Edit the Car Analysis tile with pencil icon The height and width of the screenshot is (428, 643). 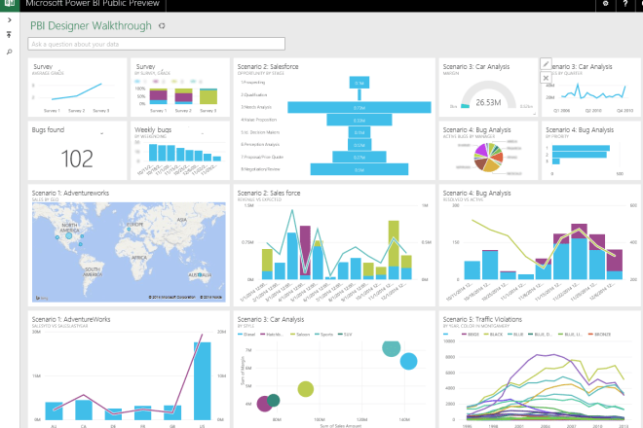click(546, 64)
